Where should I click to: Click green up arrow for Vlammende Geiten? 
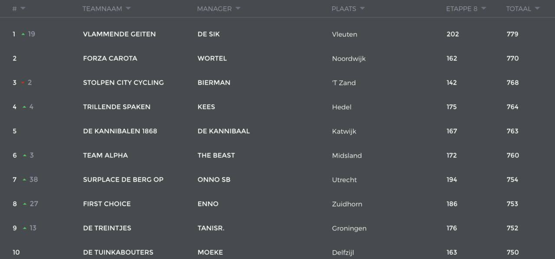pyautogui.click(x=23, y=34)
